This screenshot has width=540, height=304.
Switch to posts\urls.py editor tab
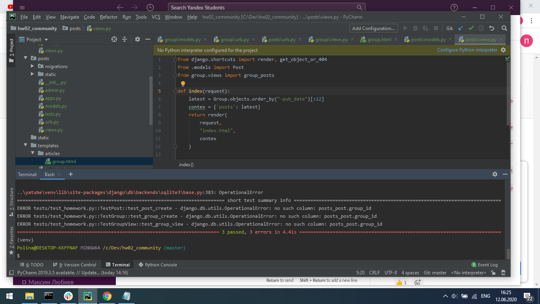[282, 40]
